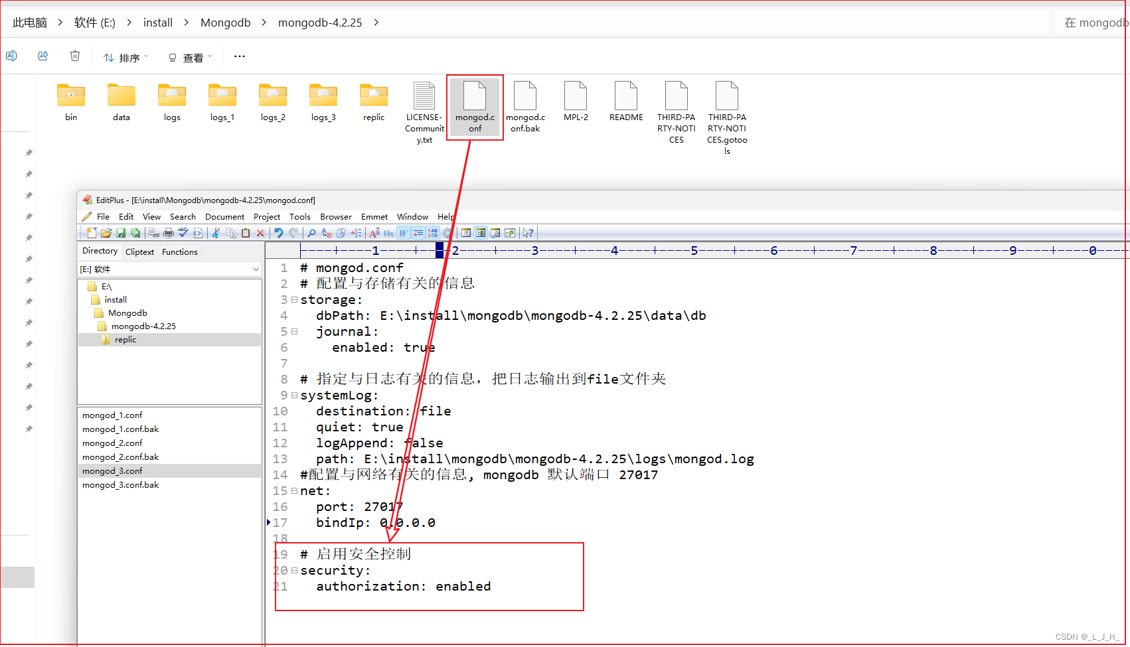Select mongodb-4.2.25 in directory tree
Image resolution: width=1130 pixels, height=647 pixels.
tap(143, 326)
